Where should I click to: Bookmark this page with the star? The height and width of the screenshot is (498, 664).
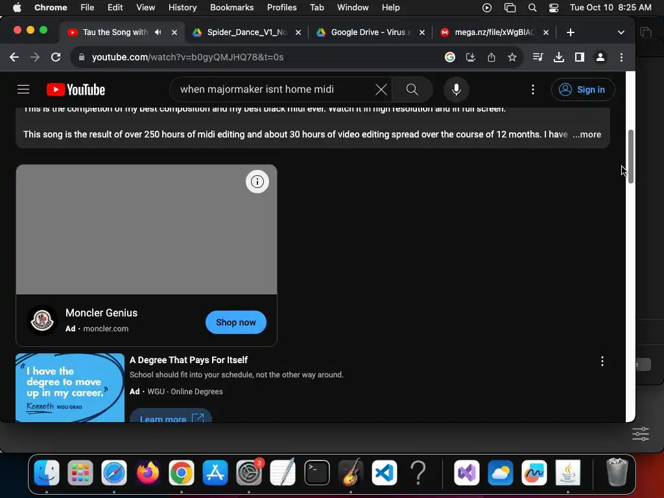512,57
